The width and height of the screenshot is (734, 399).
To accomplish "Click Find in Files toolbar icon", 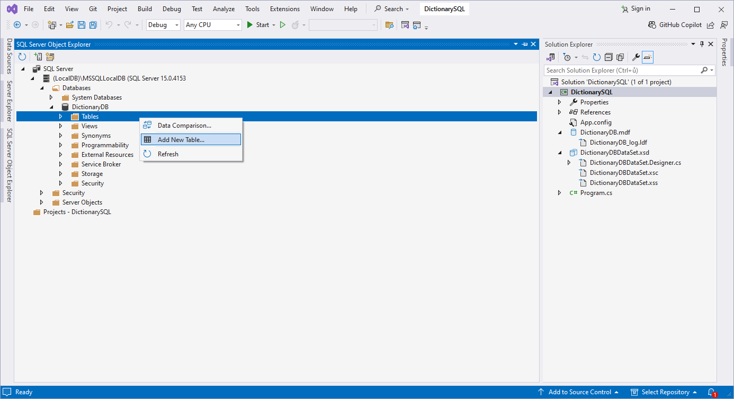I will click(389, 25).
